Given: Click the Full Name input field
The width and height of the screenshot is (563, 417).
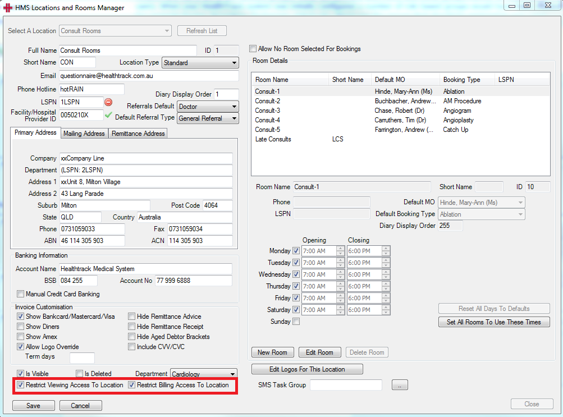Looking at the screenshot, I should pos(128,51).
